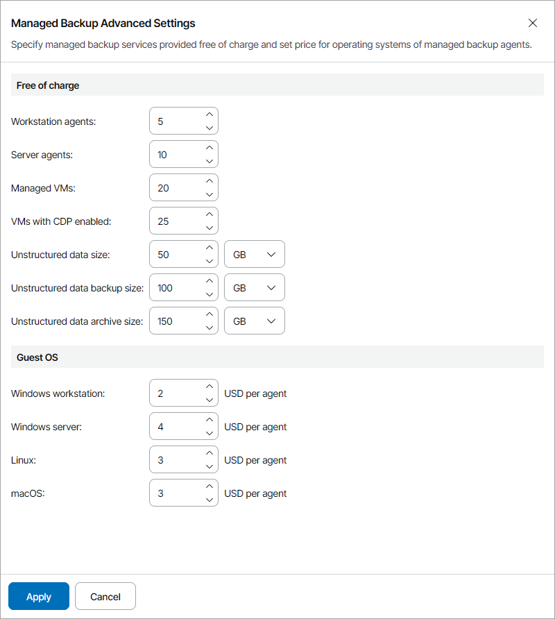Decrease Windows server price down arrow

point(210,433)
